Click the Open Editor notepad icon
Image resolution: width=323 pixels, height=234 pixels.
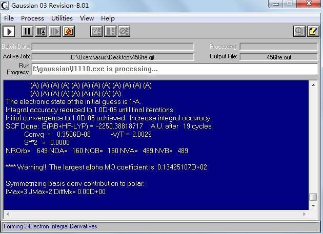pyautogui.click(x=313, y=31)
